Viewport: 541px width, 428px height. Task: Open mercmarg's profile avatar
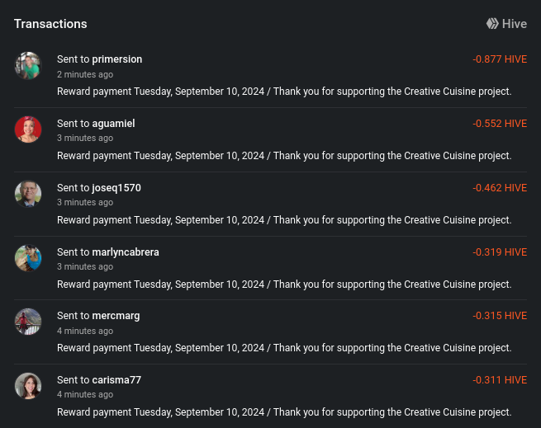[28, 322]
